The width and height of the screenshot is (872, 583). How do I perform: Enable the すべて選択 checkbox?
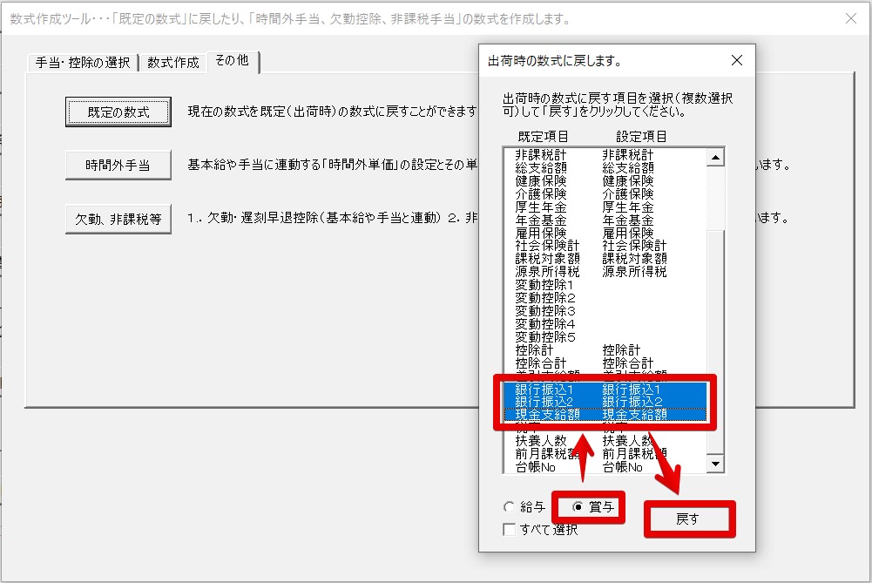tap(509, 530)
